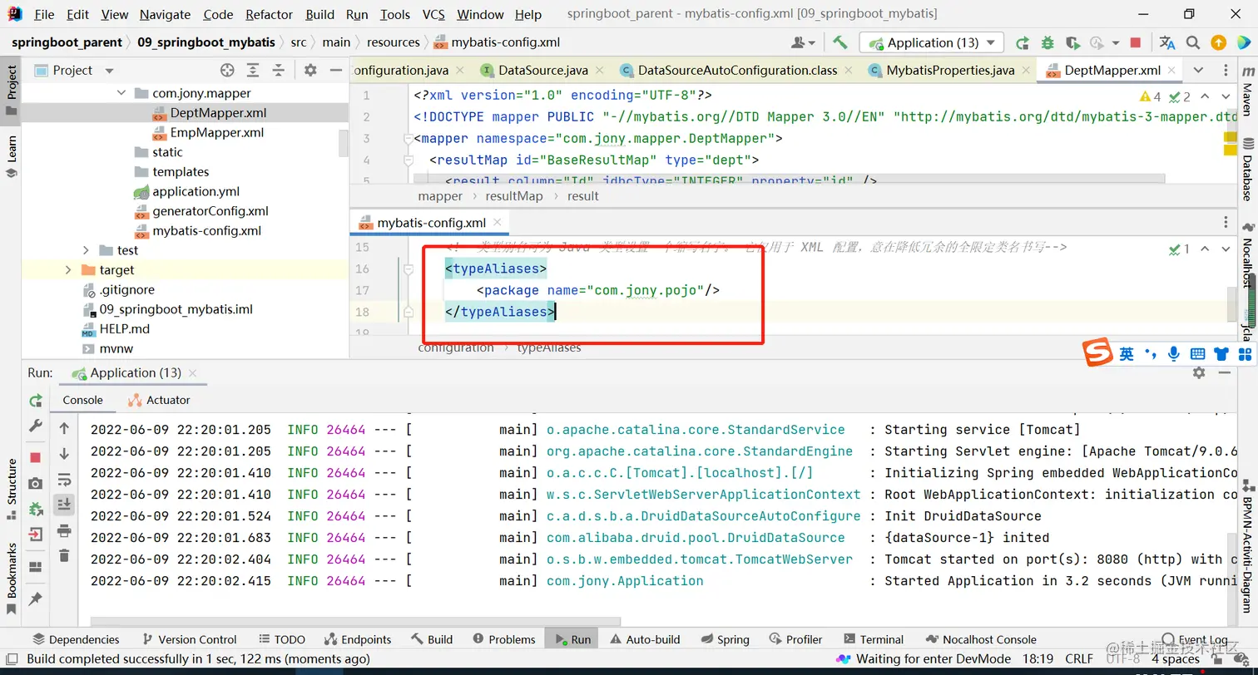1258x675 pixels.
Task: Click the orange IDE update arrow icon
Action: (x=1219, y=42)
